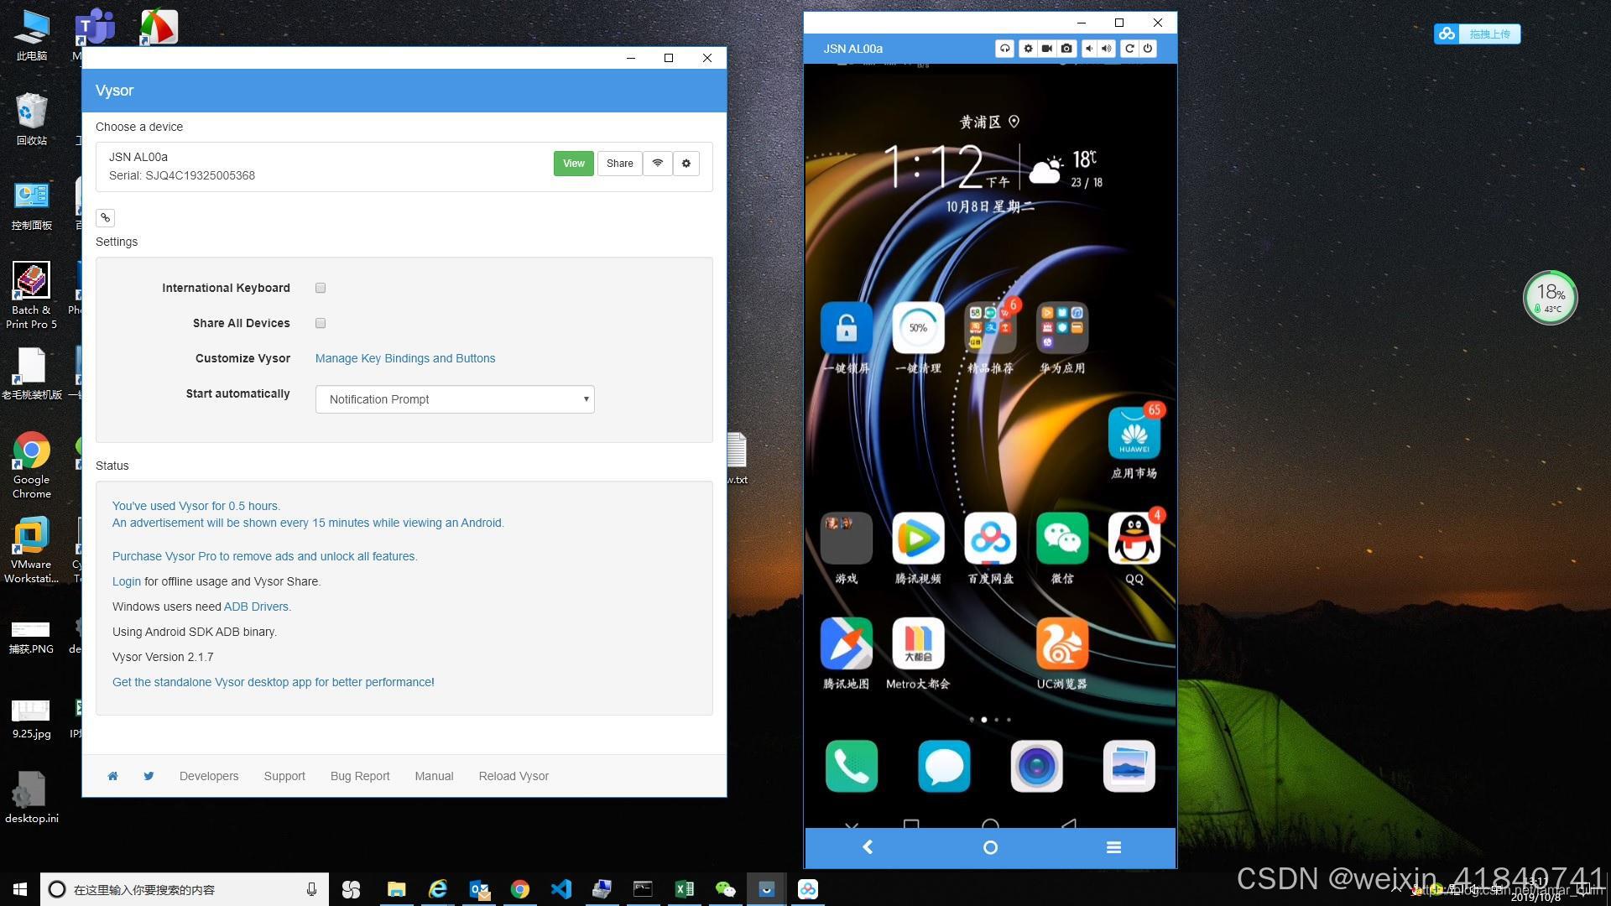Open the WeChat app on the phone screen

click(x=1061, y=539)
